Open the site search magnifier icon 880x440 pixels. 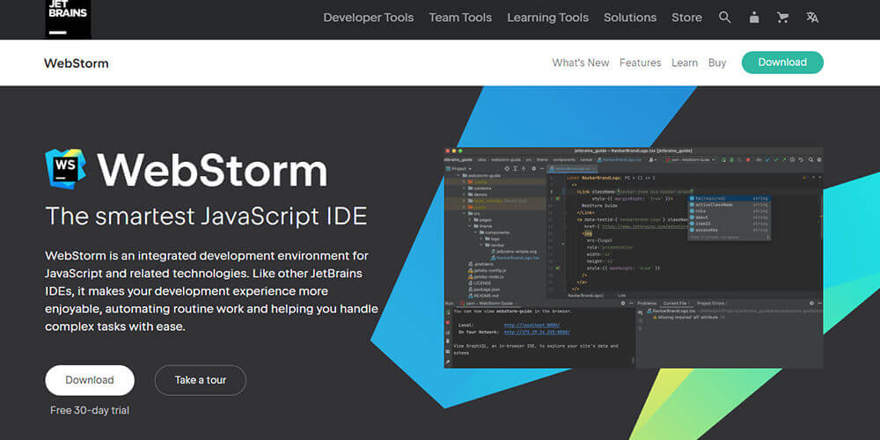coord(724,18)
